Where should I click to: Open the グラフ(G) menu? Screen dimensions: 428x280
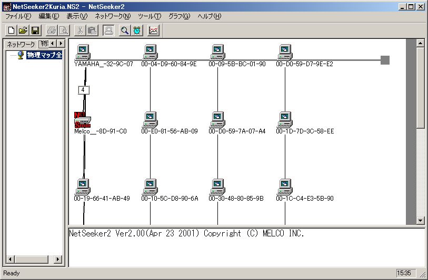click(180, 16)
